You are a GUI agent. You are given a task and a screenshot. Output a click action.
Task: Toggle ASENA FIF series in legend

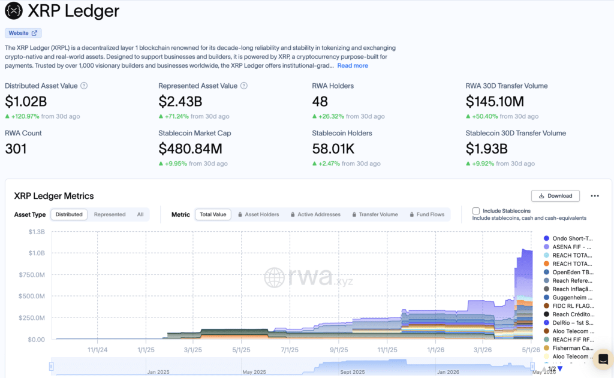pyautogui.click(x=568, y=247)
